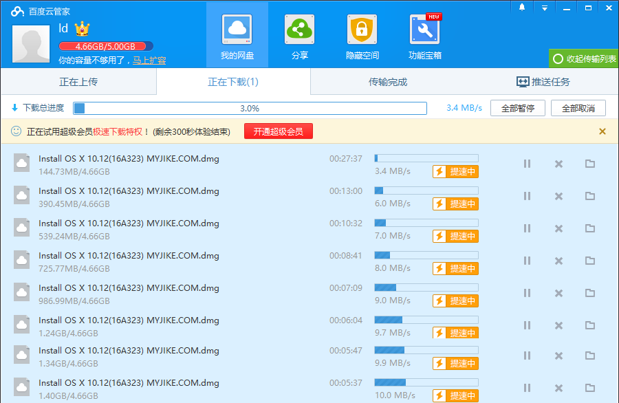This screenshot has width=619, height=403.
Task: Click 提速中 boost button for 7.0 MB/s download
Action: pyautogui.click(x=455, y=236)
